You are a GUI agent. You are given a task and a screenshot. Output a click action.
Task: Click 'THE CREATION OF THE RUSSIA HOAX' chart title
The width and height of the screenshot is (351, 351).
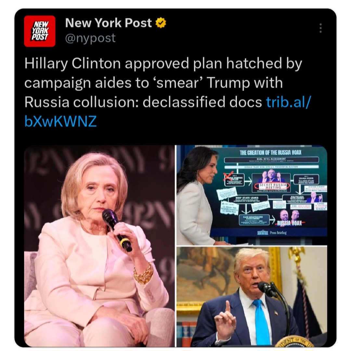point(270,153)
